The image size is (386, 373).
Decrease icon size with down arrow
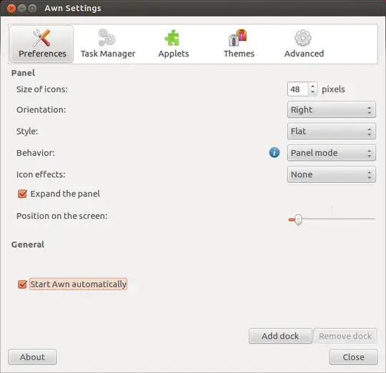(312, 92)
